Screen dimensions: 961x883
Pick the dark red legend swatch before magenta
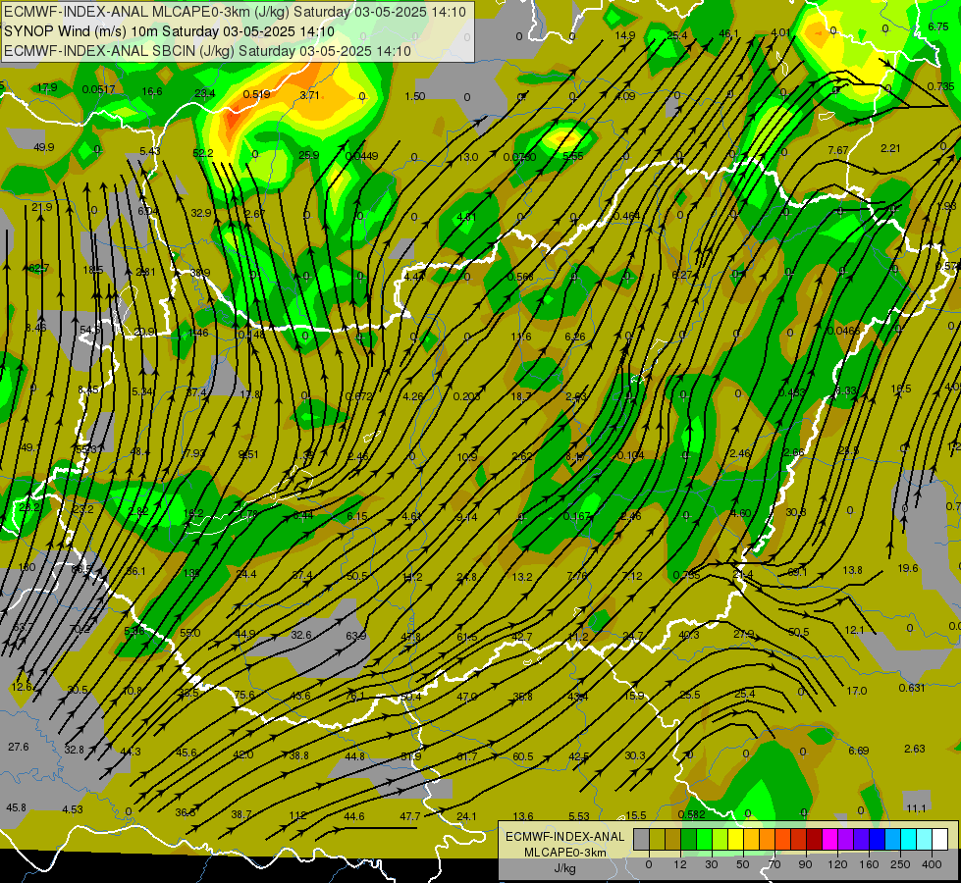click(814, 839)
